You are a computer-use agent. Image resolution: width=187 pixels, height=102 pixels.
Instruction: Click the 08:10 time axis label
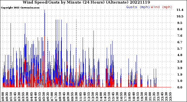click(60, 96)
